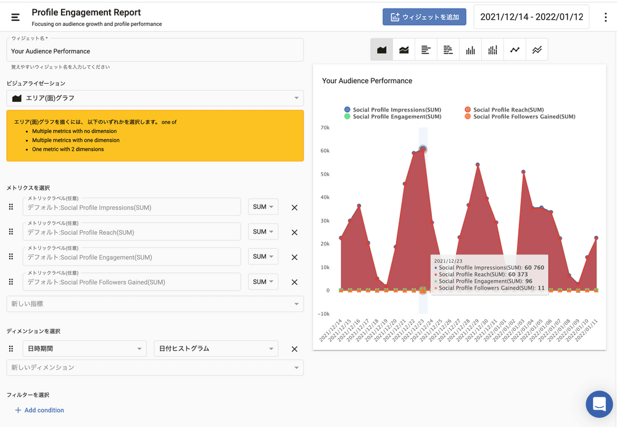Hide the Social Profile Reach legend series
The height and width of the screenshot is (427, 617).
(508, 110)
